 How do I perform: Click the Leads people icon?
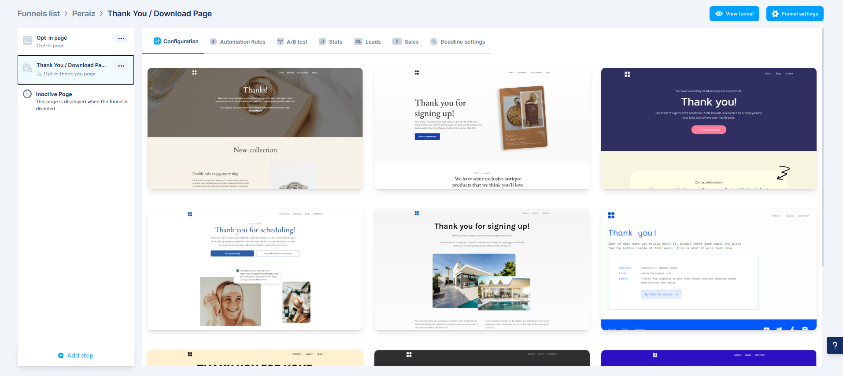point(358,41)
